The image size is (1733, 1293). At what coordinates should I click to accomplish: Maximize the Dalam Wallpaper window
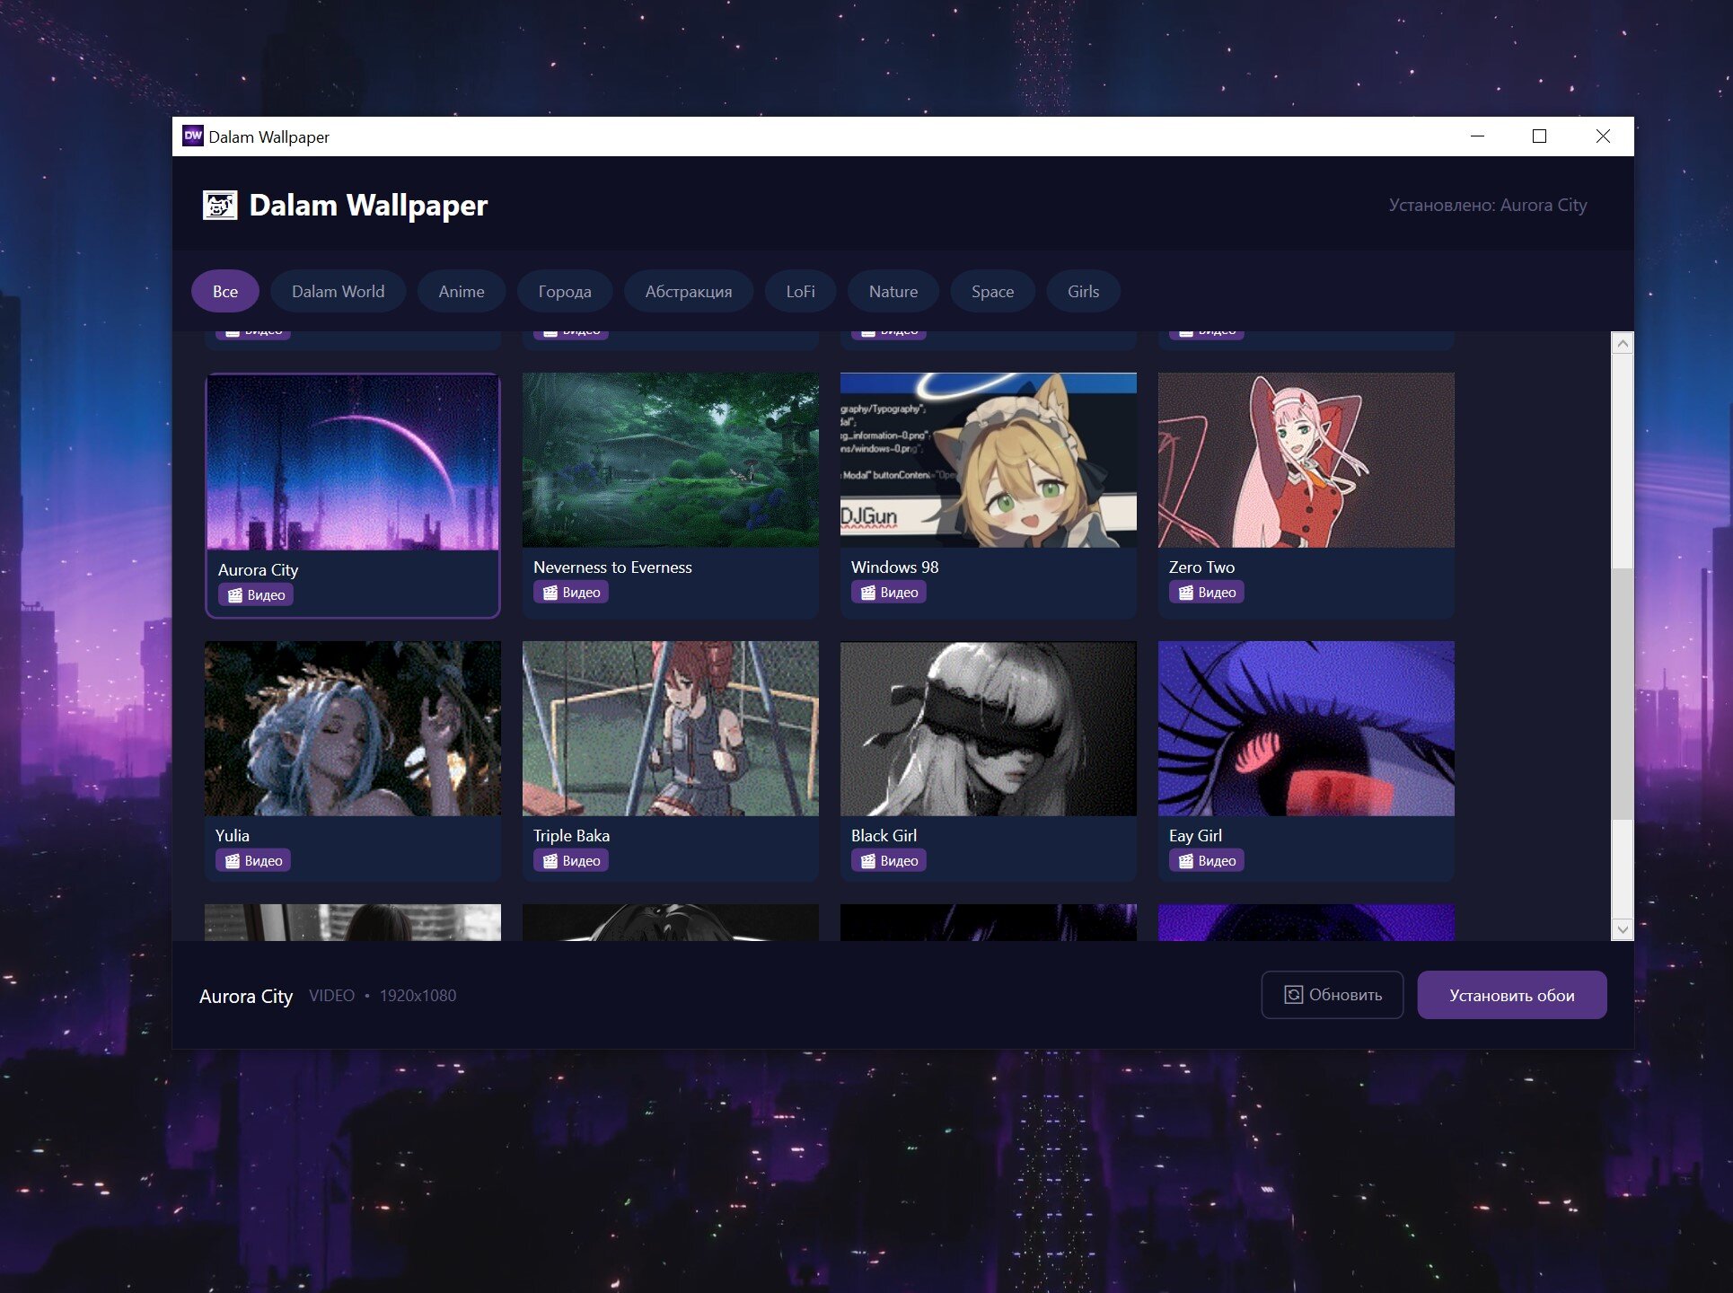pyautogui.click(x=1539, y=136)
